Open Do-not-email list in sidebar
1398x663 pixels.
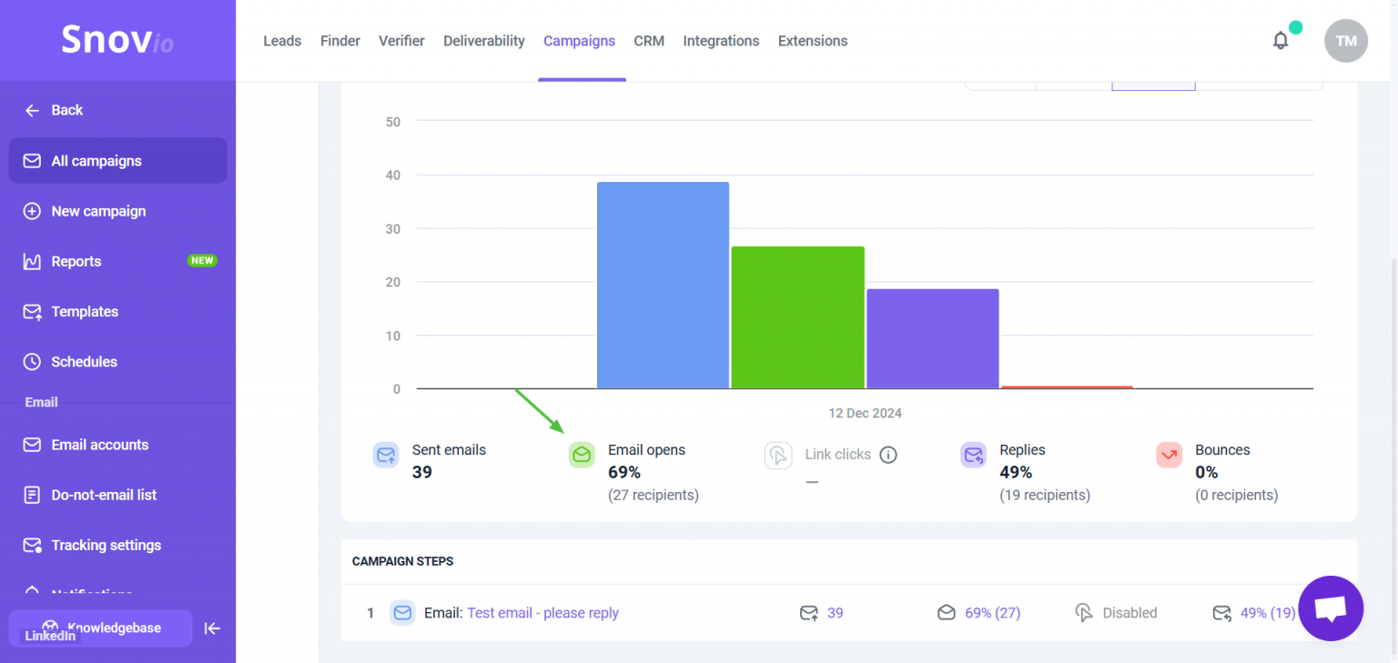(x=118, y=495)
